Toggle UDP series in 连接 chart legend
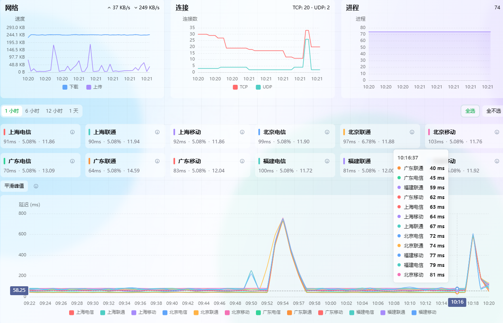The width and height of the screenshot is (503, 323). [264, 87]
